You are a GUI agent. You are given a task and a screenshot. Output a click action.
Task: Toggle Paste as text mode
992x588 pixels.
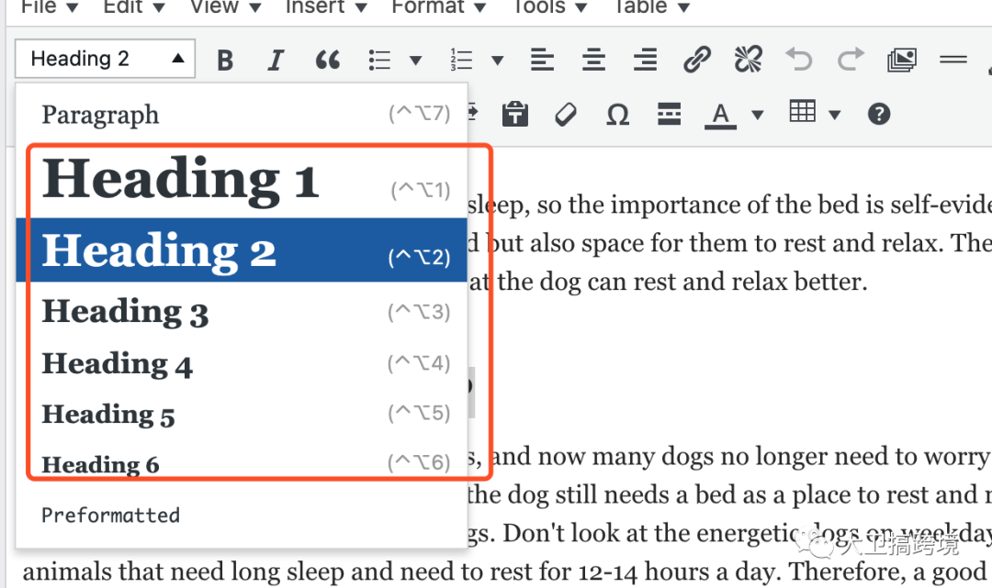[x=514, y=113]
